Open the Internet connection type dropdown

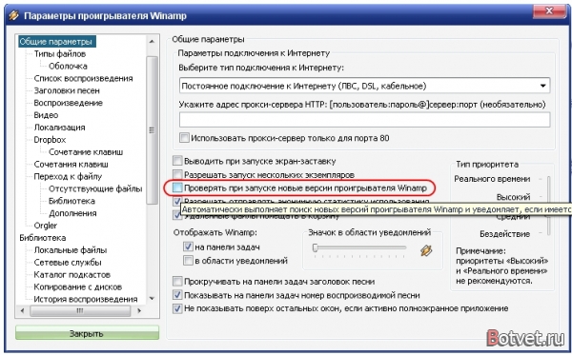[365, 86]
